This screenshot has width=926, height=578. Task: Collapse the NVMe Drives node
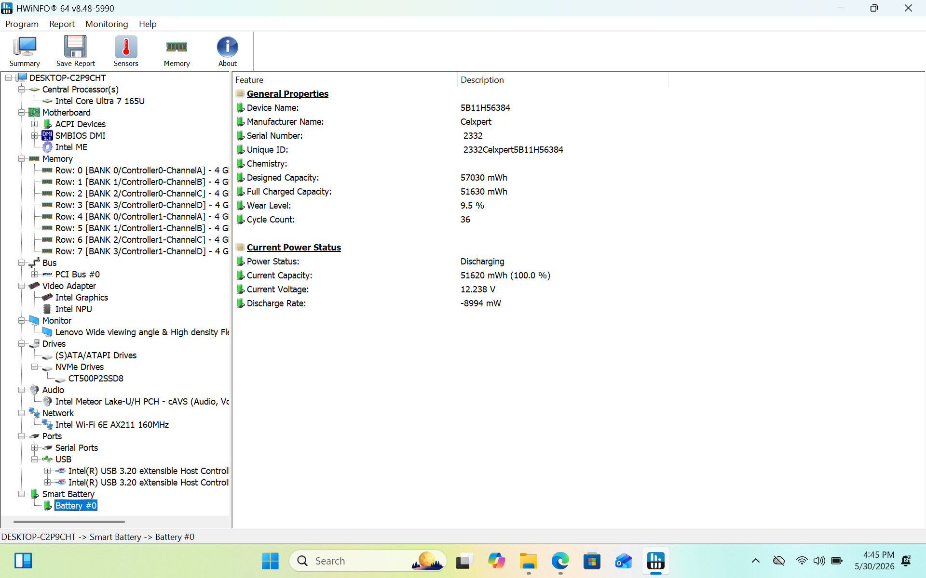pyautogui.click(x=34, y=367)
